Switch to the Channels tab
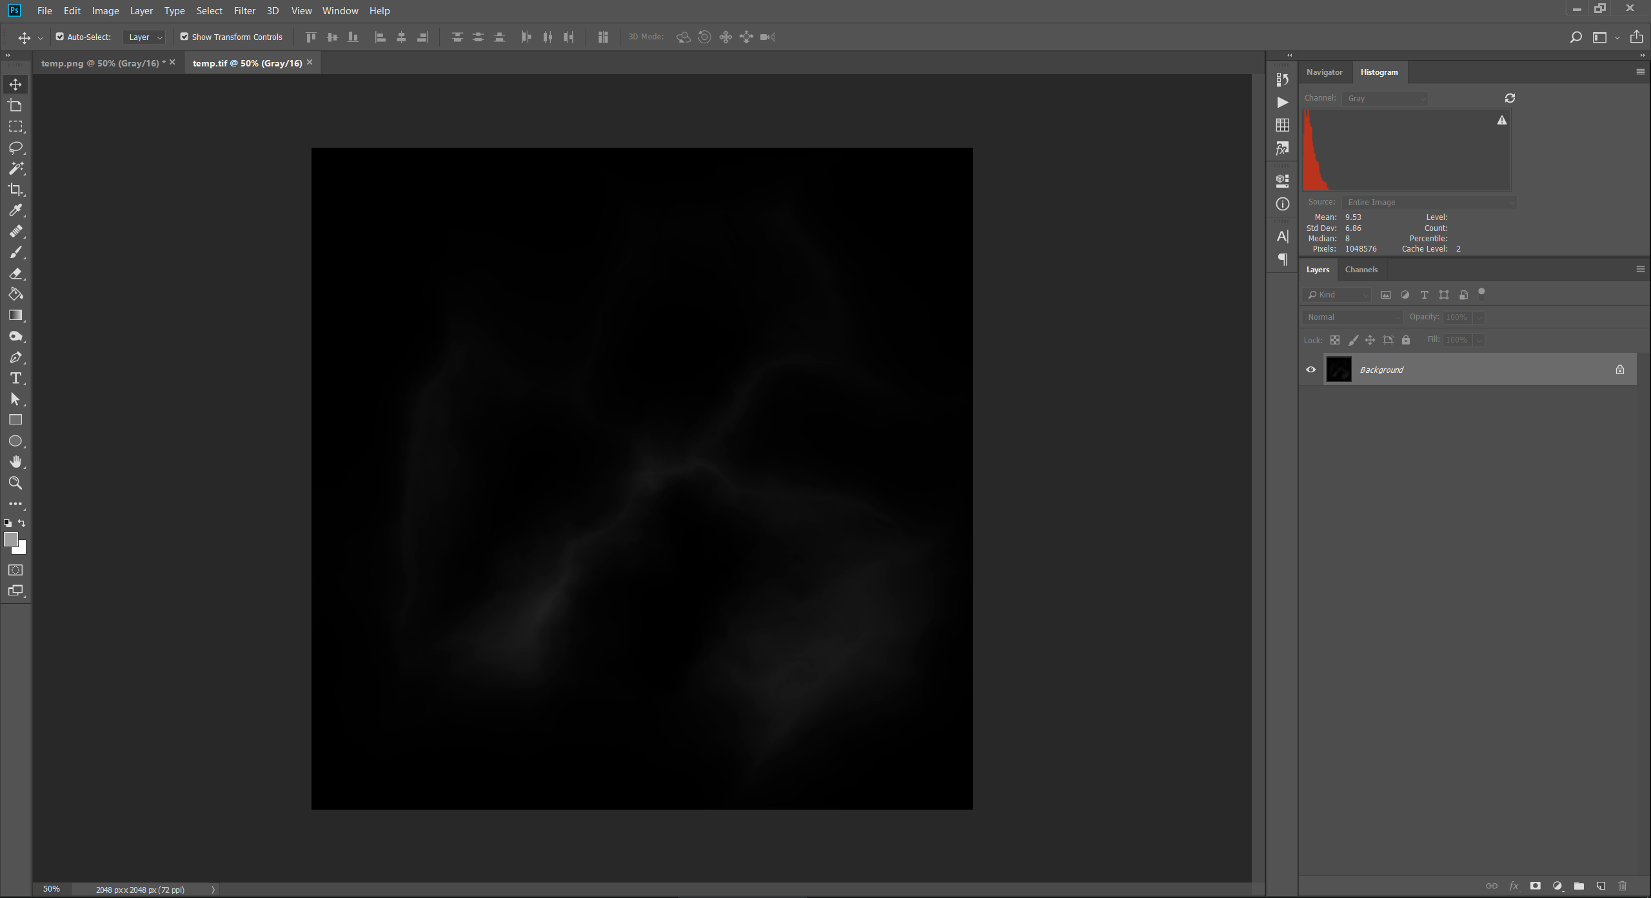The height and width of the screenshot is (898, 1651). pos(1361,269)
